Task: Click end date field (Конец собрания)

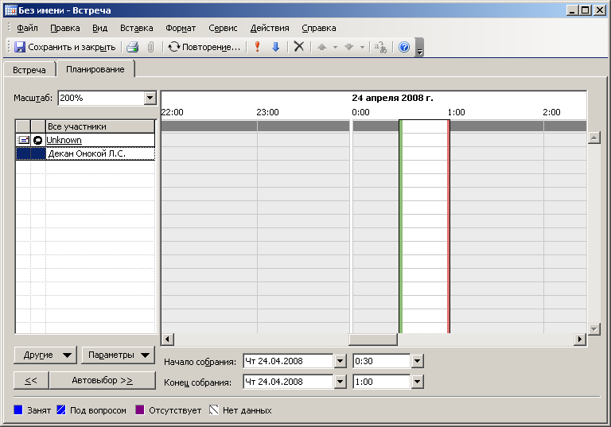Action: click(288, 382)
